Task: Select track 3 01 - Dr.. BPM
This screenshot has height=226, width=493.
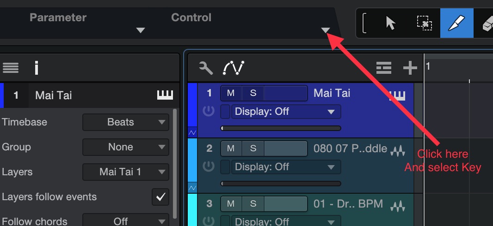Action: [348, 204]
